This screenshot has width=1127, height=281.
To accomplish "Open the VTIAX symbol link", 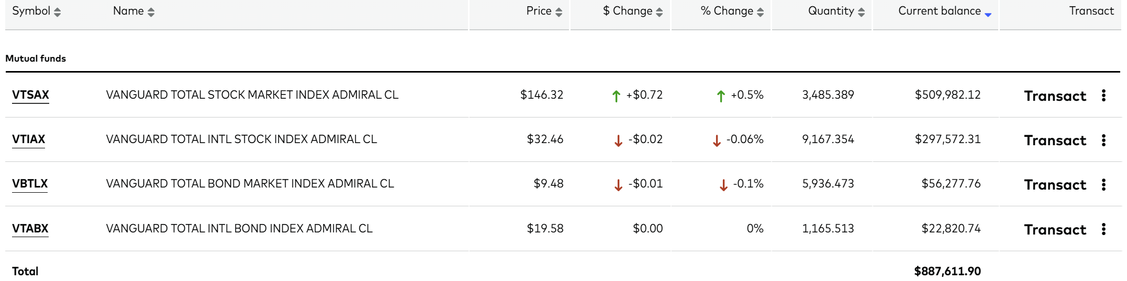I will [x=28, y=139].
